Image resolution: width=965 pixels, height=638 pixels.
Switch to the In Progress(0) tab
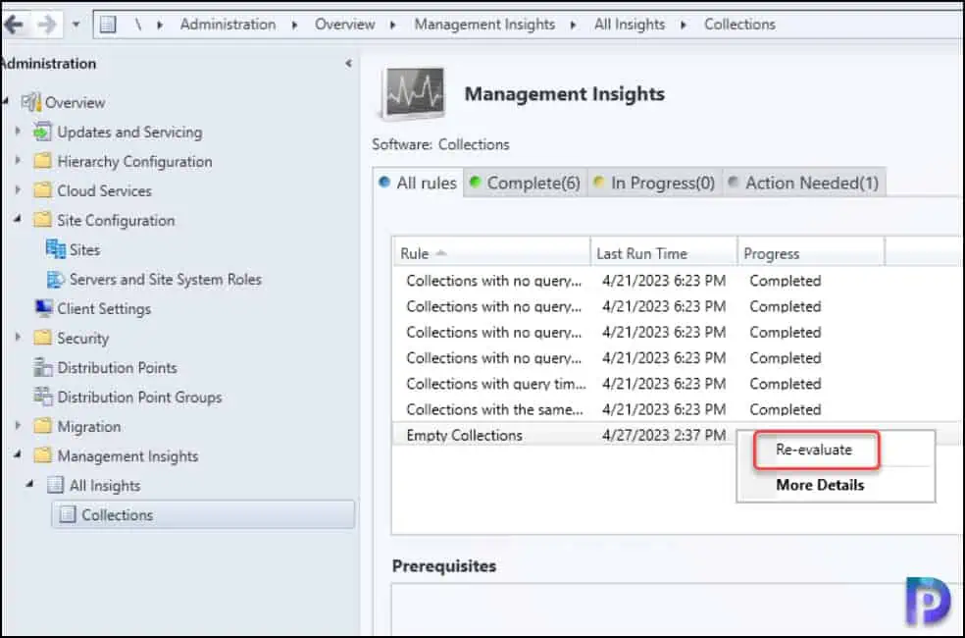pyautogui.click(x=655, y=183)
